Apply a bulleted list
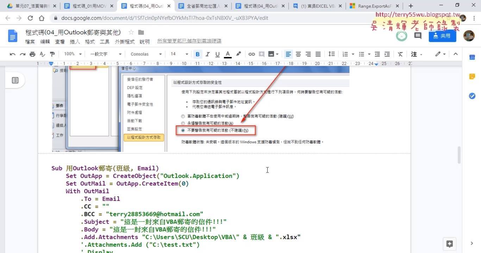The width and height of the screenshot is (481, 253). pos(361,54)
